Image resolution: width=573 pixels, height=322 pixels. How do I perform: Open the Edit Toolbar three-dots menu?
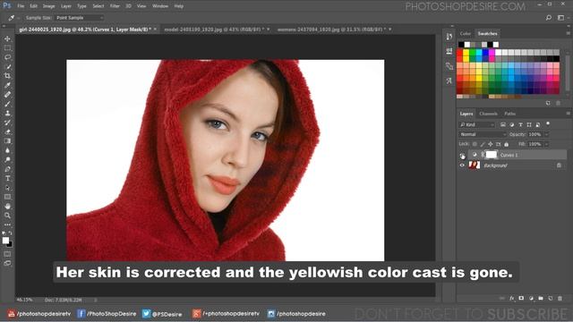[x=7, y=225]
